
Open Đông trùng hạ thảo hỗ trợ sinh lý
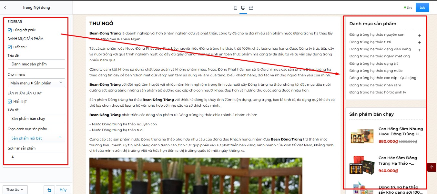(x=378, y=92)
